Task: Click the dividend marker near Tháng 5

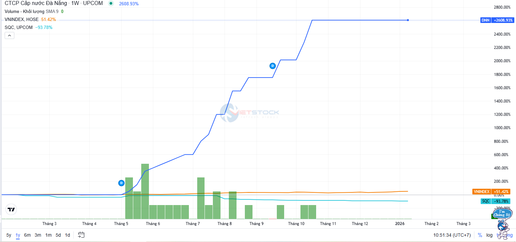Action: coord(121,183)
